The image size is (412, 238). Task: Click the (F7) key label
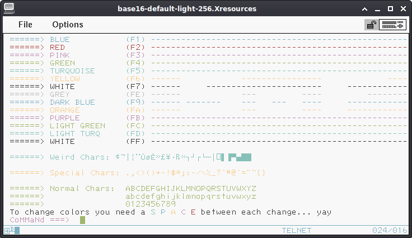pyautogui.click(x=135, y=87)
